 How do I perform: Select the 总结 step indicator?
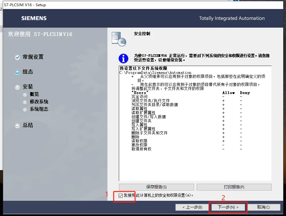[x=17, y=126]
